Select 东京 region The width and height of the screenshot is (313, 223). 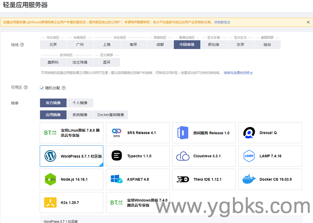point(240,45)
